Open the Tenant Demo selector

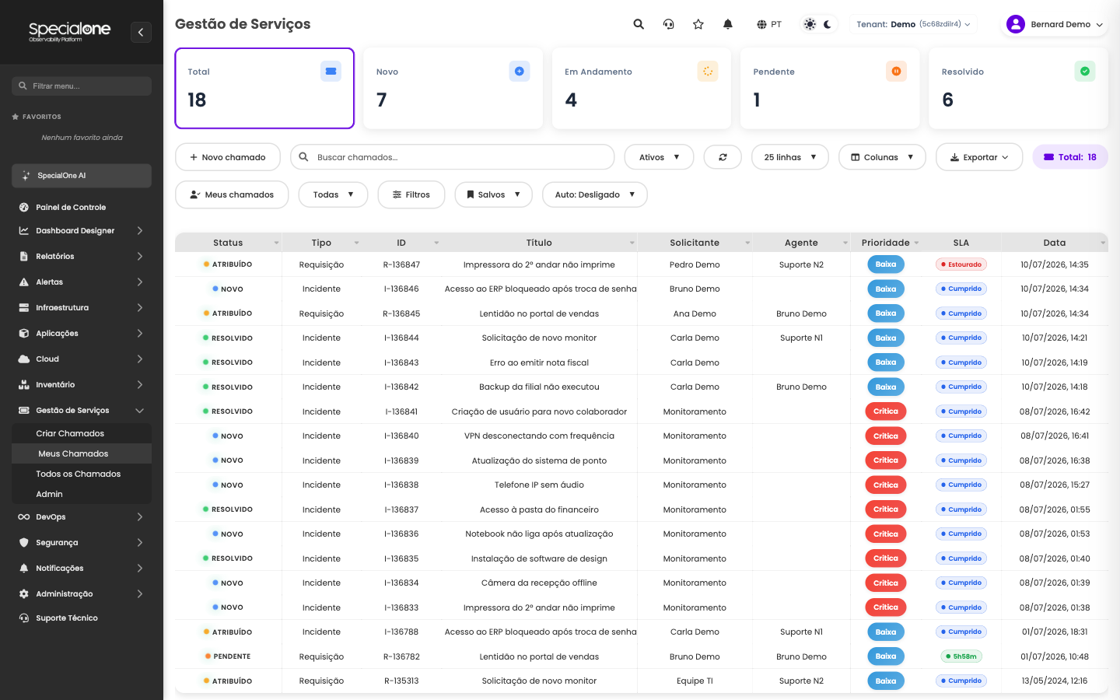click(x=913, y=24)
